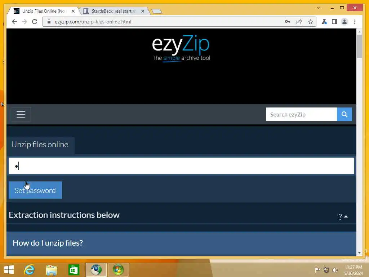
Task: Open the Chrome profile avatar
Action: tap(344, 22)
